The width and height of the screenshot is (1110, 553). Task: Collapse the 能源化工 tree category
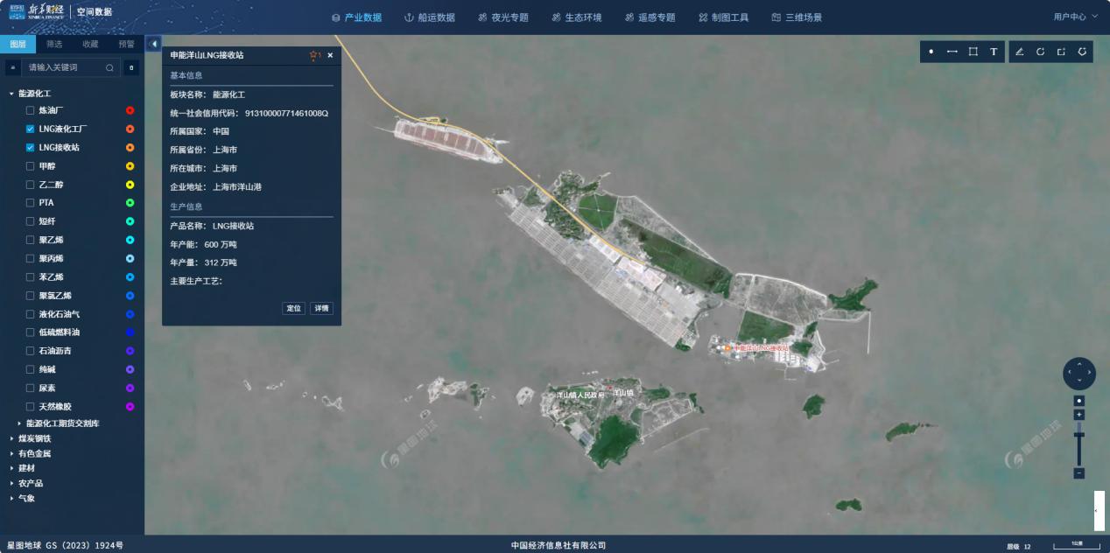click(x=11, y=93)
